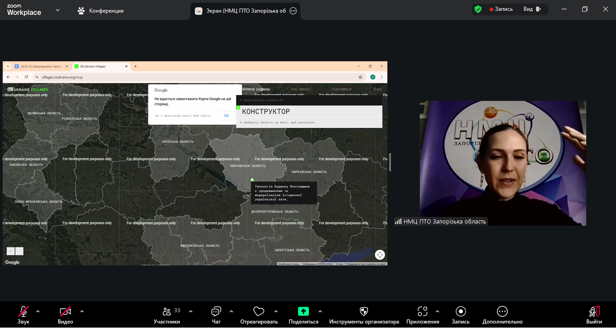Select ВОЛИНСЬКА ОБЛАСТЬ region label
616x328 pixels.
click(44, 113)
